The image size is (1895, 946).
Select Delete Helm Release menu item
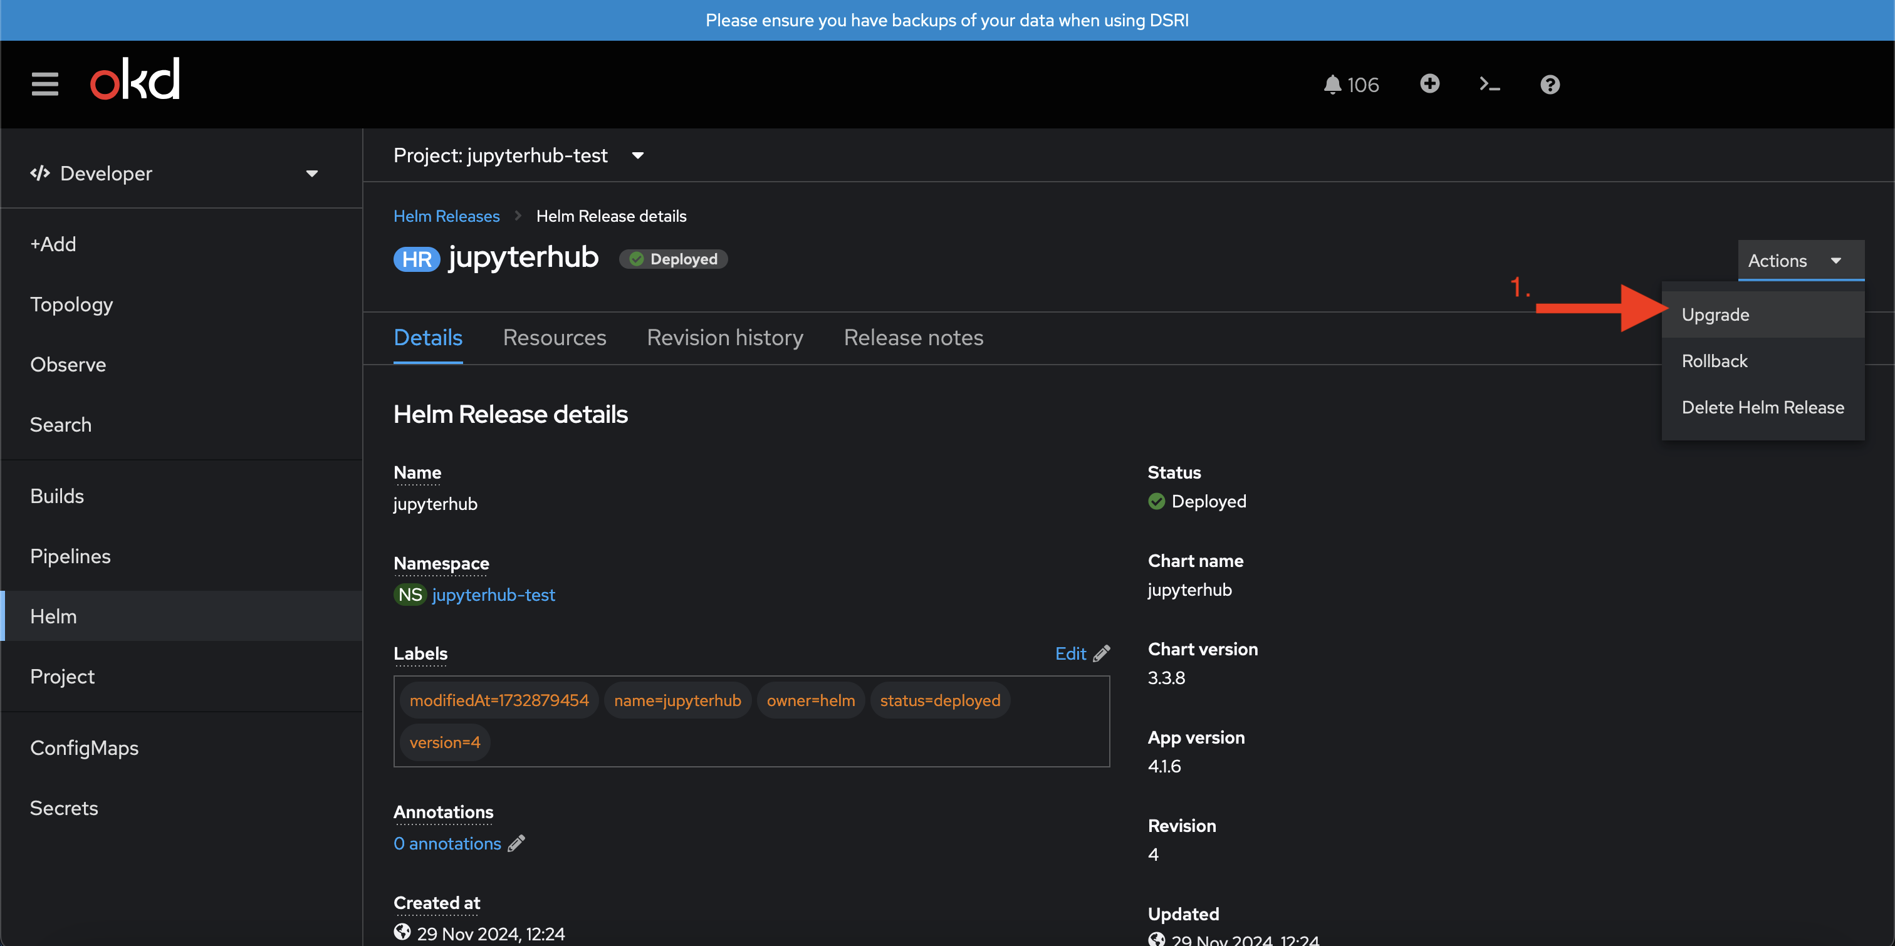tap(1763, 407)
